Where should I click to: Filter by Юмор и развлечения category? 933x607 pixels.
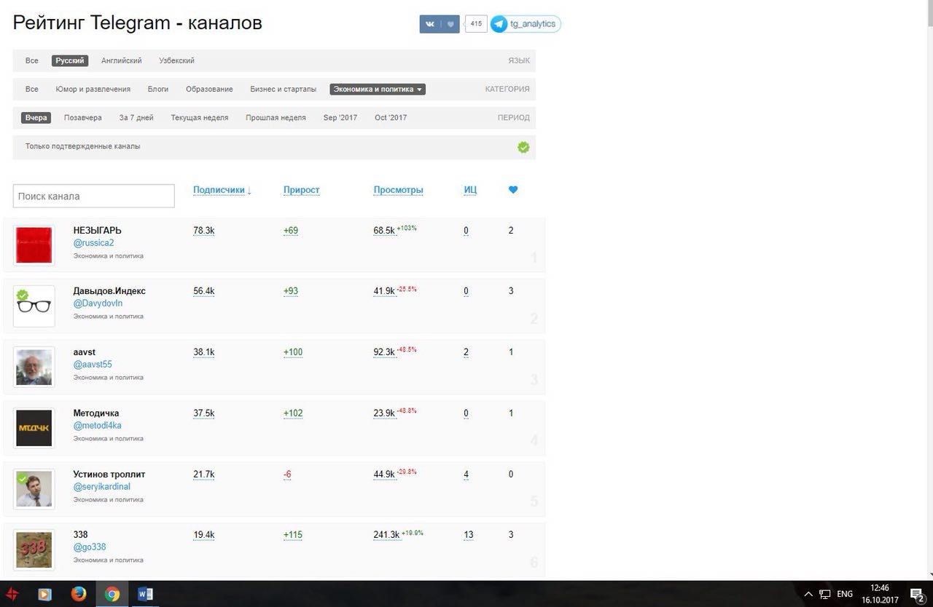[x=93, y=89]
